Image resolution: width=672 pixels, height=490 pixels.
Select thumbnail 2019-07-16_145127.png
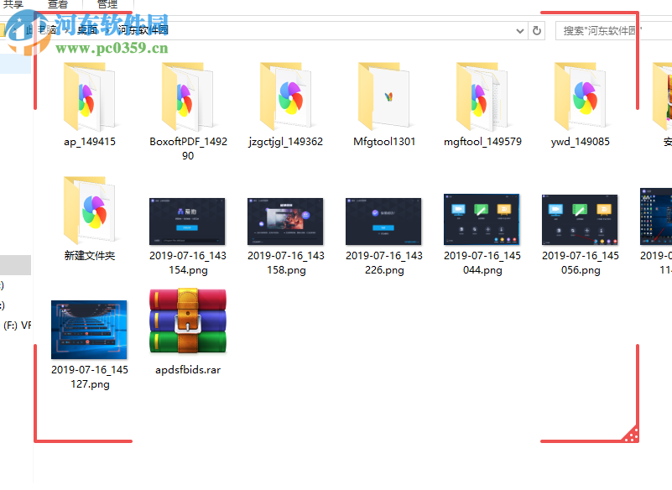pyautogui.click(x=89, y=330)
